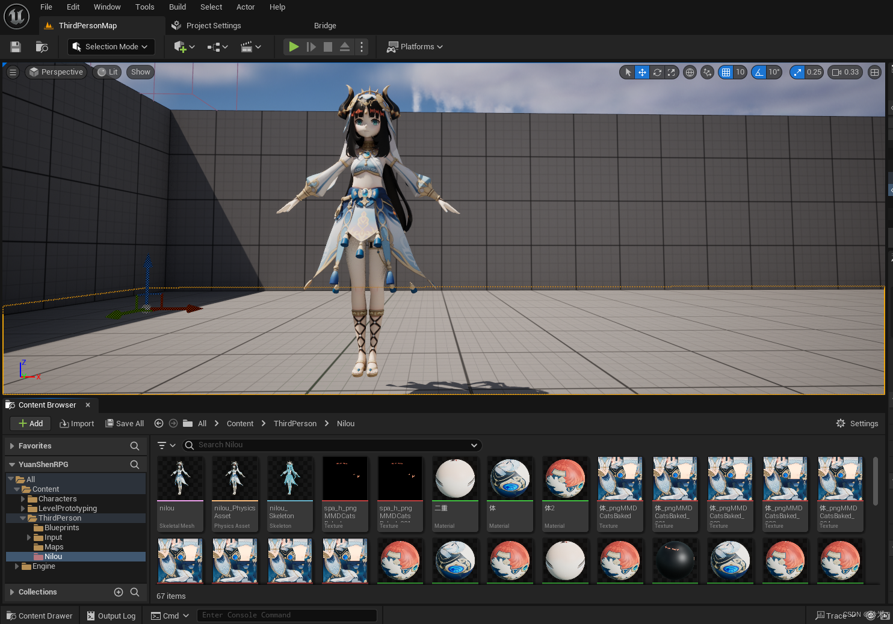Image resolution: width=893 pixels, height=624 pixels.
Task: Open the Lit view mode menu
Action: coord(107,72)
